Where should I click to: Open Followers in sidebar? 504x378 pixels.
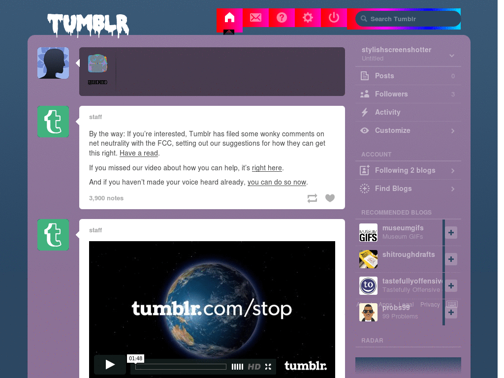(408, 94)
